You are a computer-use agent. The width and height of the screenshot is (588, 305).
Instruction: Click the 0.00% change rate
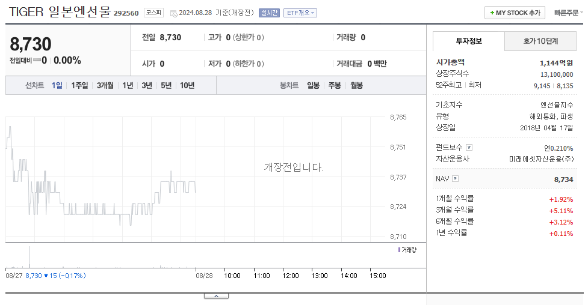(x=67, y=60)
